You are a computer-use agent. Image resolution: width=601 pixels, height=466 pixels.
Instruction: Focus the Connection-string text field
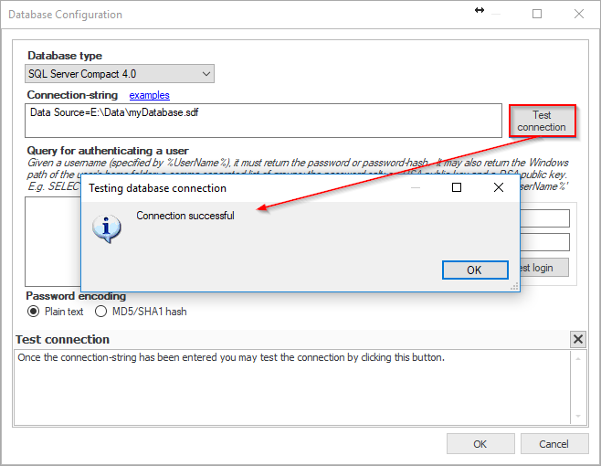point(263,120)
